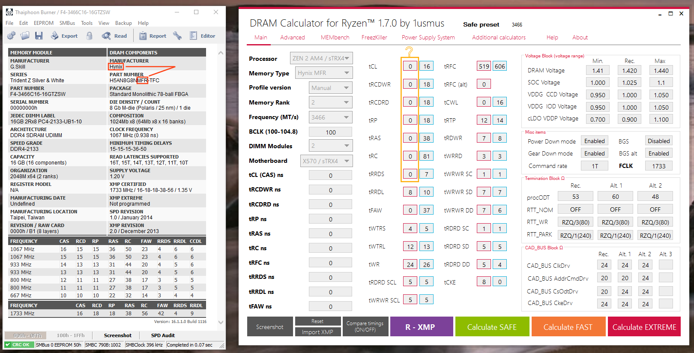Click the BCLK value input field
The image size is (694, 353).
tap(330, 132)
